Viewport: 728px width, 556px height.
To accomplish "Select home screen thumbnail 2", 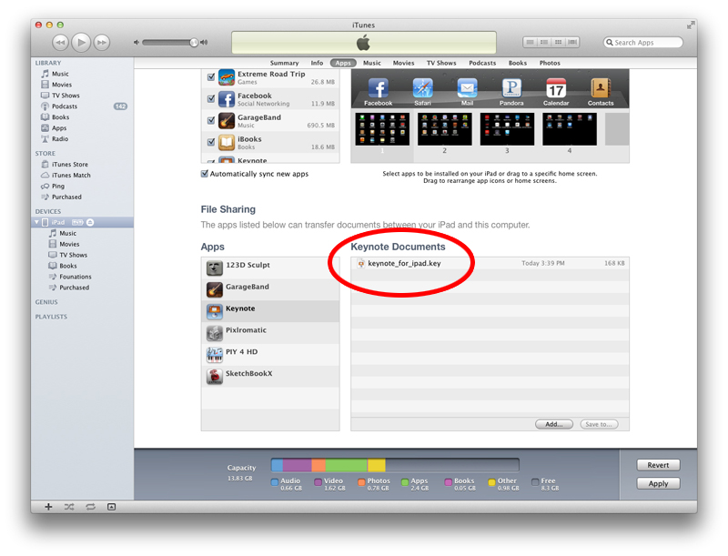I will coord(445,129).
